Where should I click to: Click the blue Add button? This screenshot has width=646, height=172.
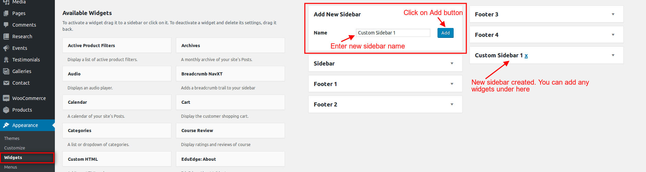point(445,33)
